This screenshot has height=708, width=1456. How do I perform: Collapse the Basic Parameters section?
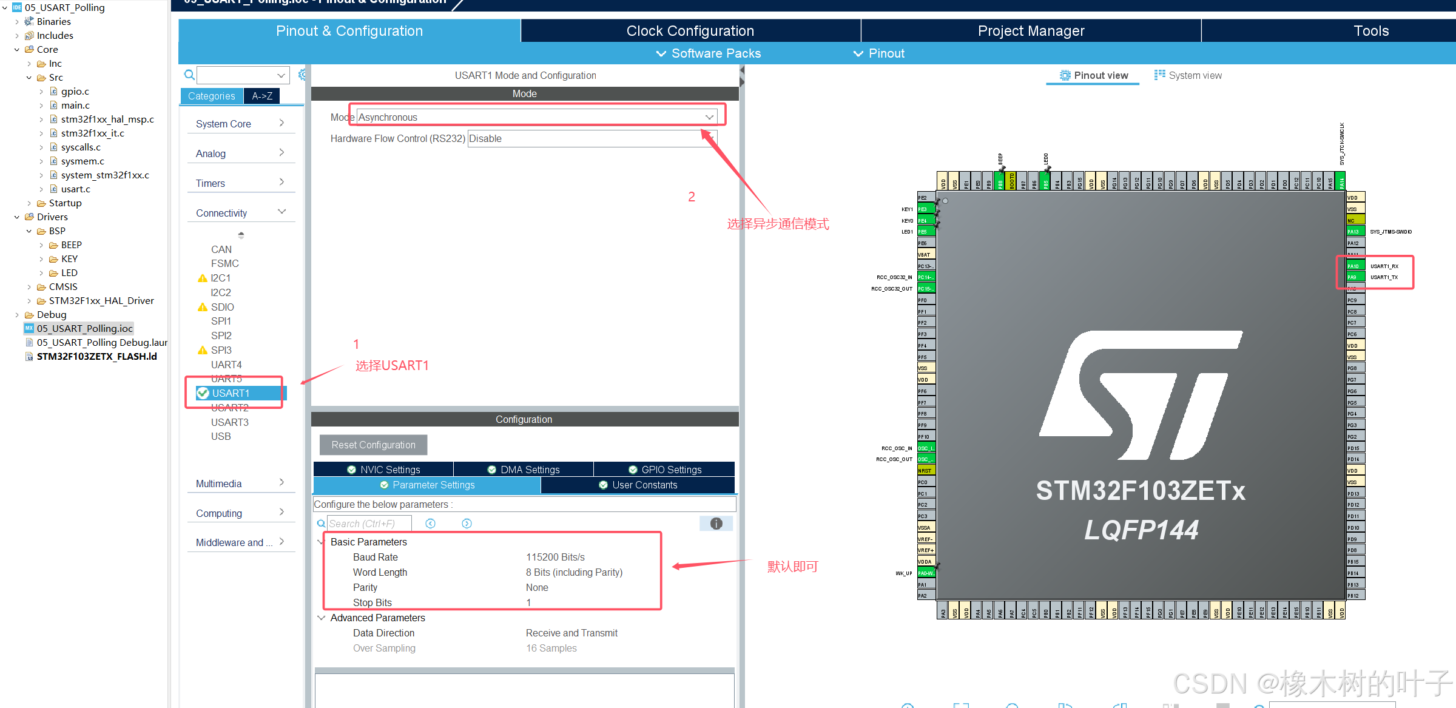pyautogui.click(x=321, y=542)
